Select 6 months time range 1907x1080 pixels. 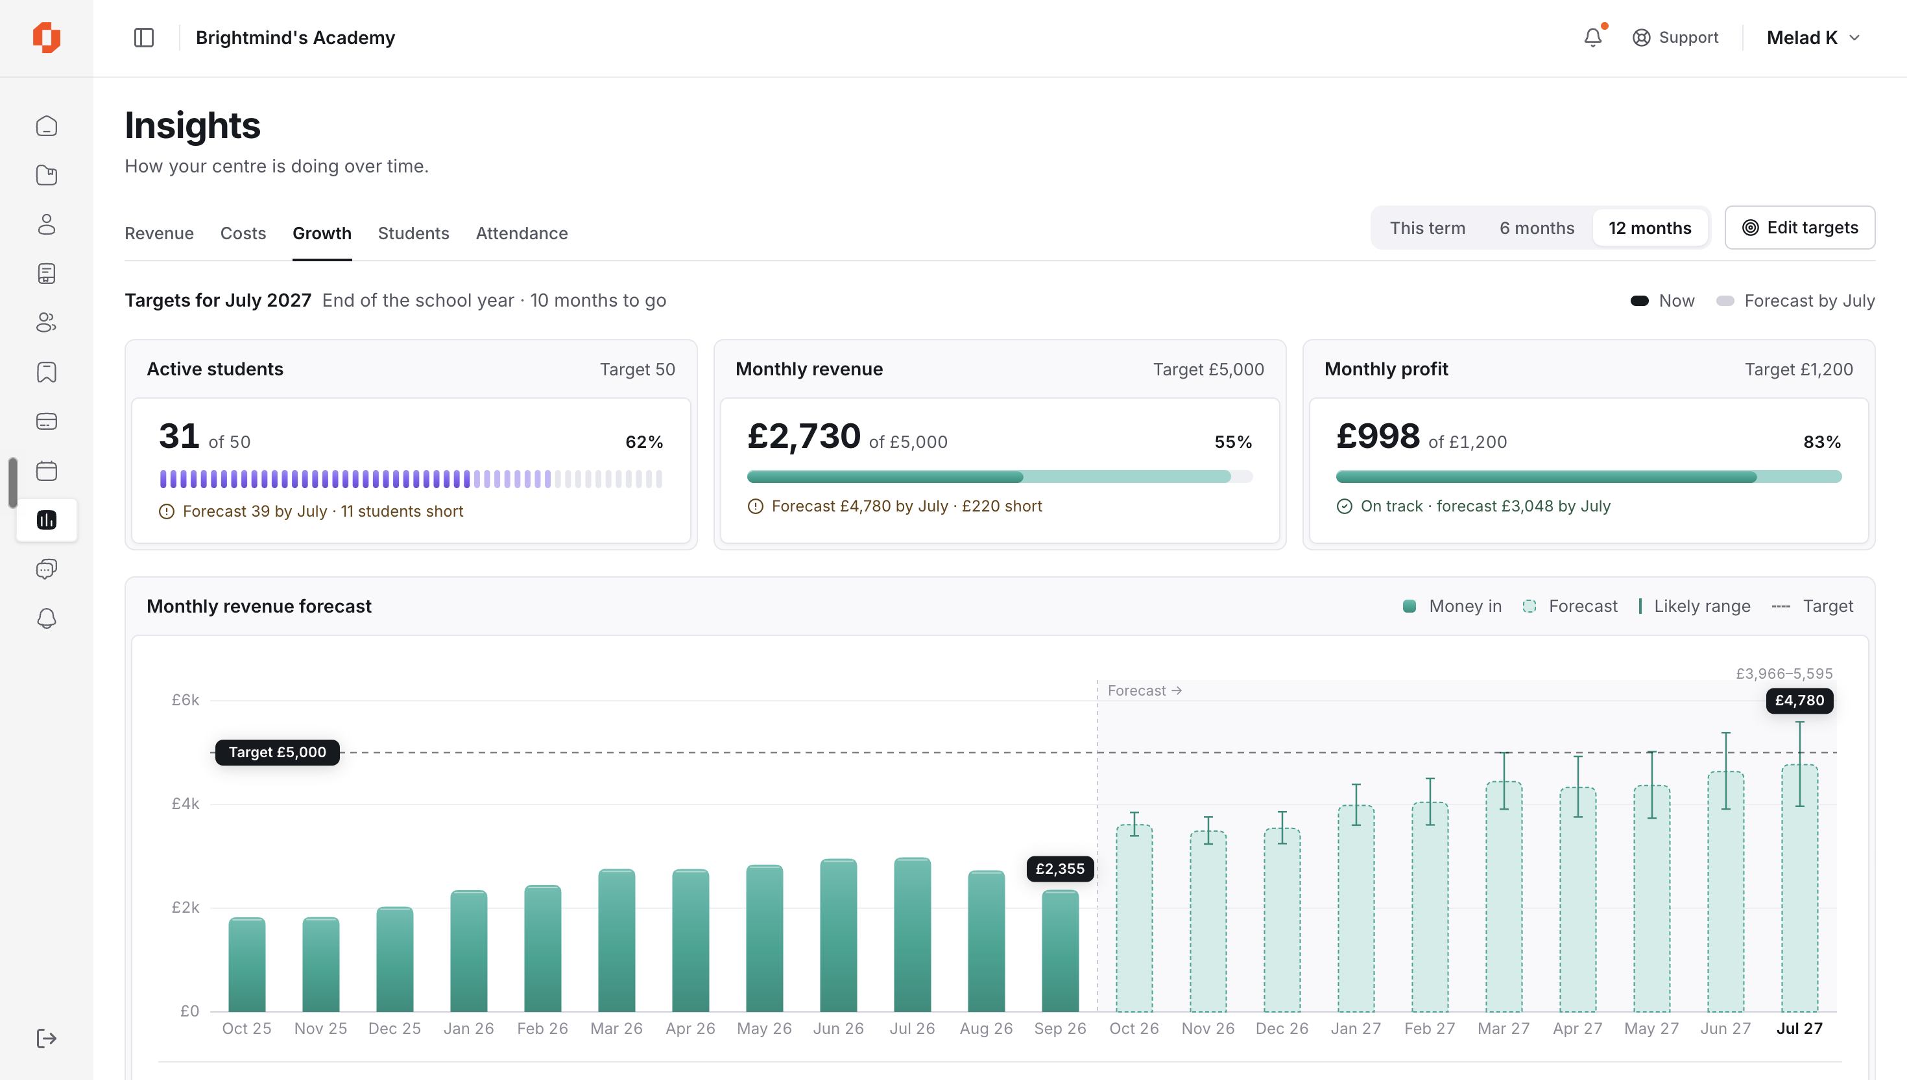[x=1537, y=228]
